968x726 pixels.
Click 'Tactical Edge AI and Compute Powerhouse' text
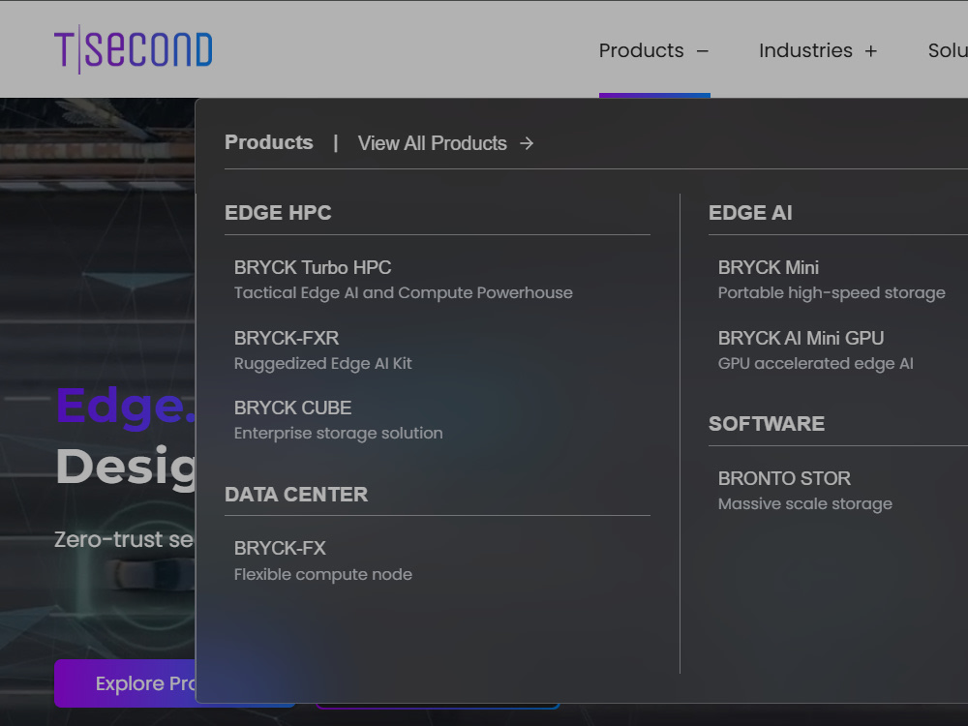403,292
